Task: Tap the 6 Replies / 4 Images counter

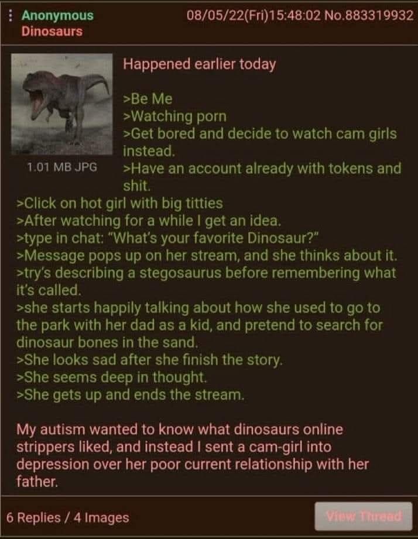Action: point(68,517)
